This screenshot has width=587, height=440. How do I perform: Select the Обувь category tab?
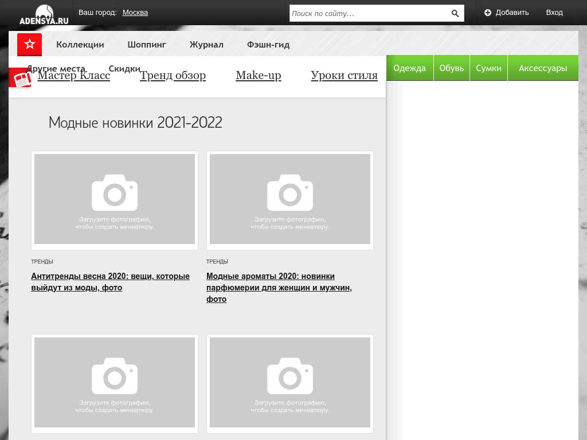click(x=451, y=68)
